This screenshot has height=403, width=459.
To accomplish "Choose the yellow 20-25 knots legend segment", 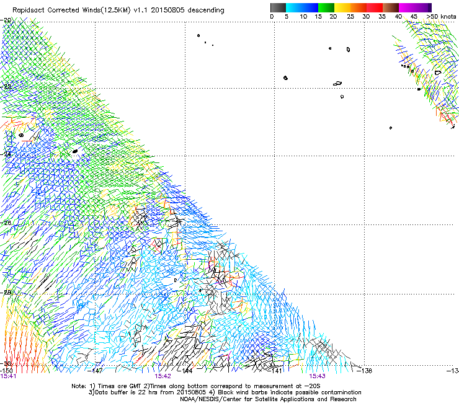I will click(342, 7).
